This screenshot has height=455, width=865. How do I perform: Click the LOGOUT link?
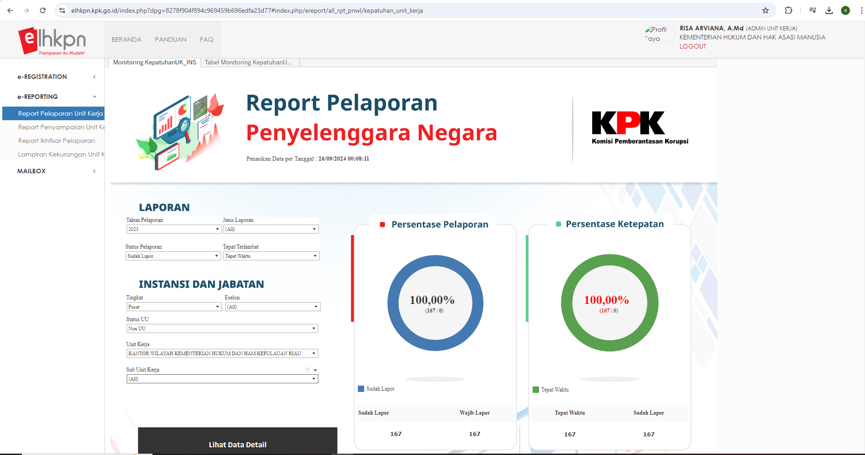click(692, 46)
